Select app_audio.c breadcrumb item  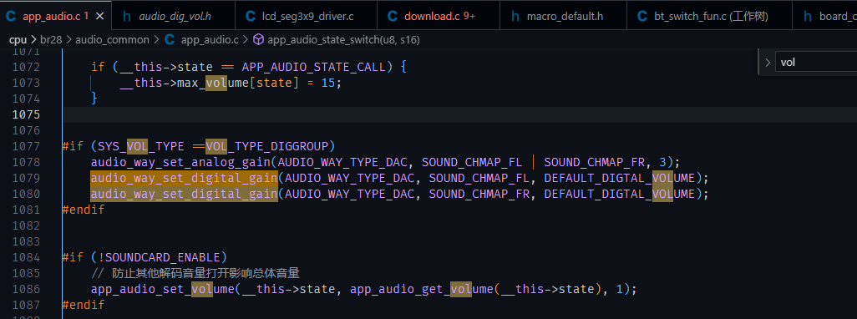pyautogui.click(x=210, y=39)
